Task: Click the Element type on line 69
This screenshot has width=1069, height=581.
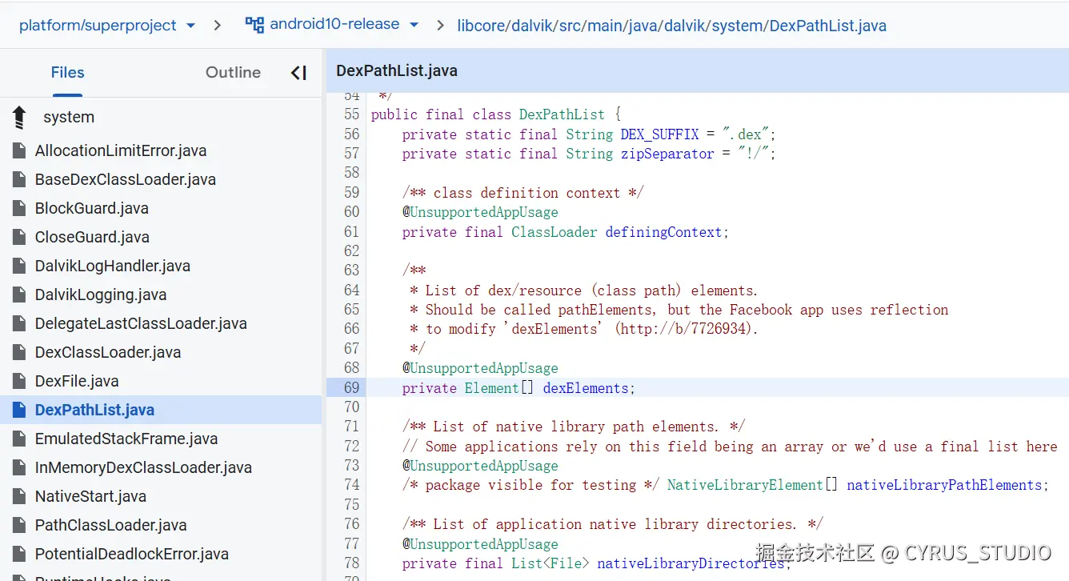Action: 492,388
